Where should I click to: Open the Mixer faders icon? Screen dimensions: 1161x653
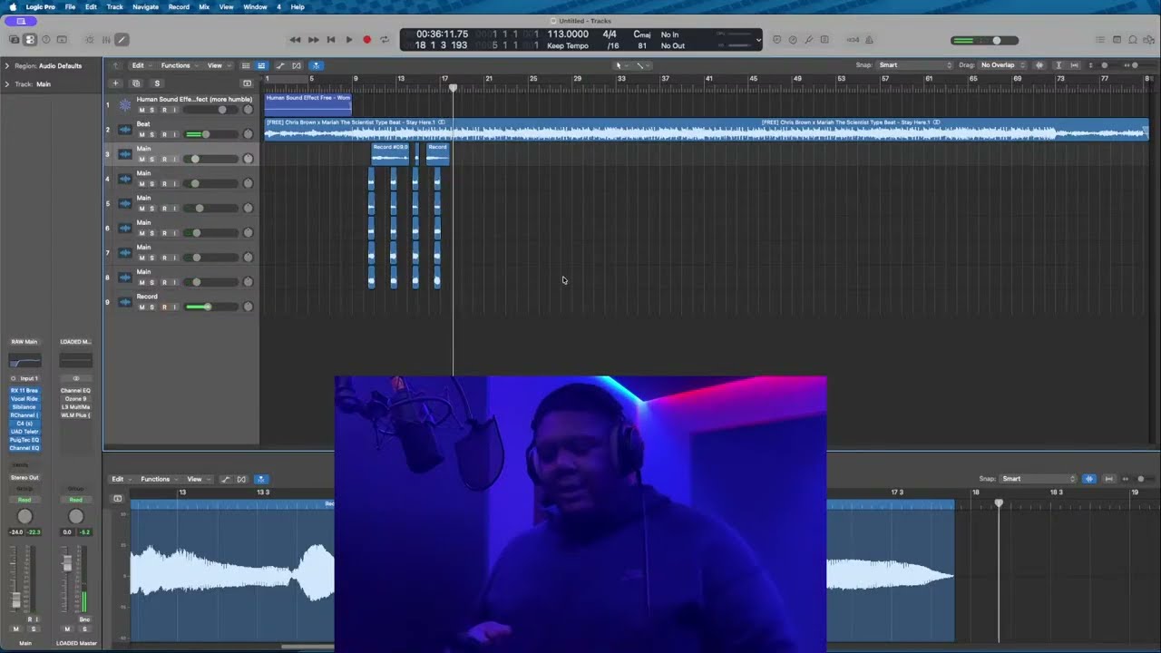pyautogui.click(x=105, y=40)
